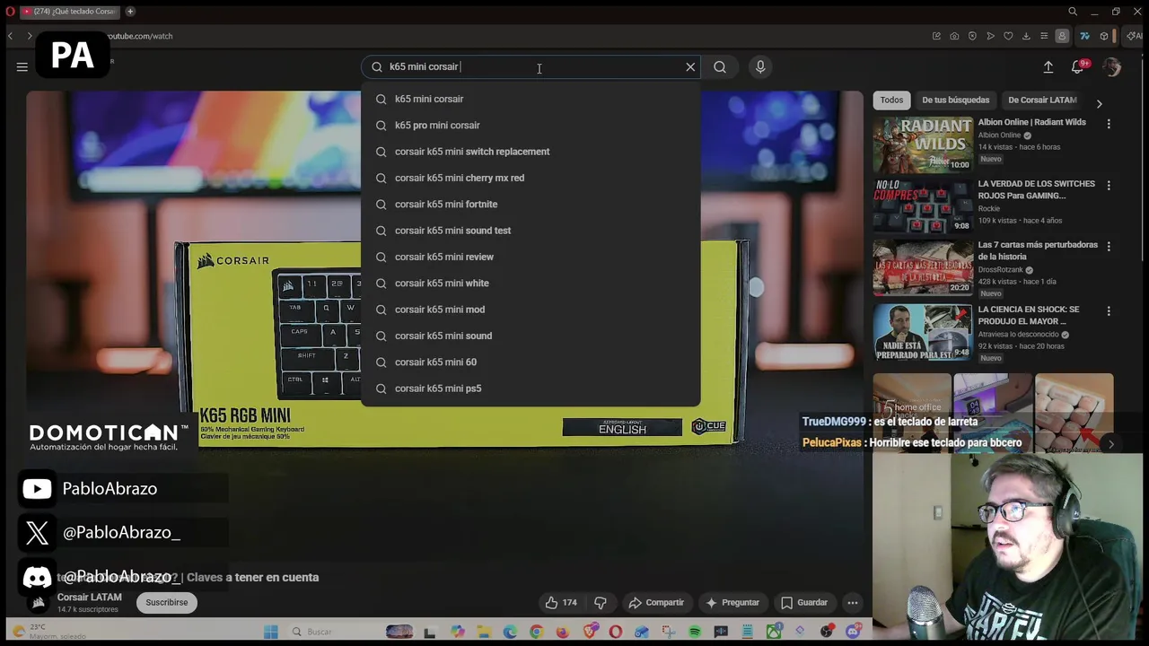Open Opera's My Flow send icon
This screenshot has height=646, width=1149.
[990, 36]
